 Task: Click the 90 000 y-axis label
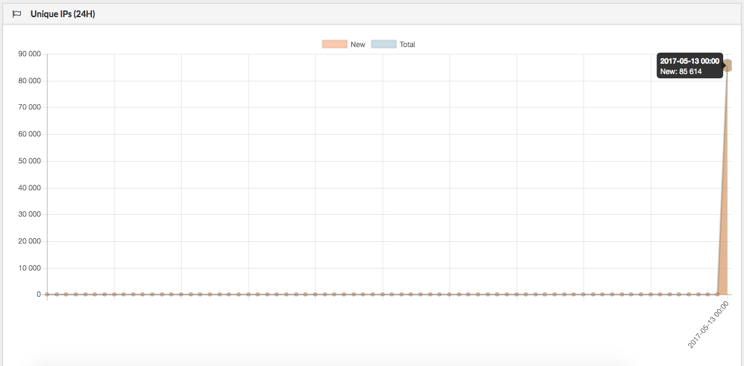pyautogui.click(x=29, y=54)
